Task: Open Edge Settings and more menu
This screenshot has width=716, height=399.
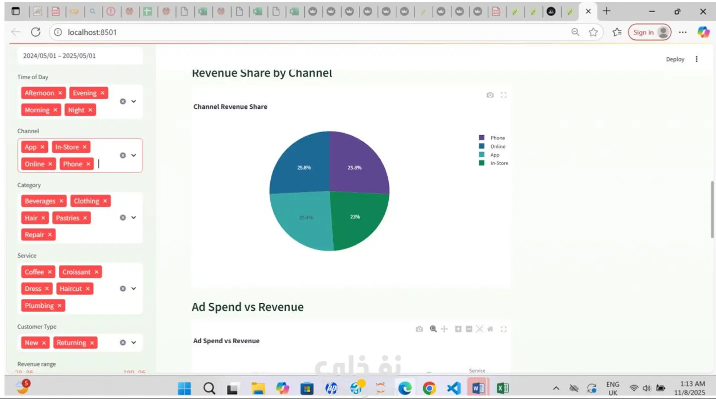Action: [683, 32]
